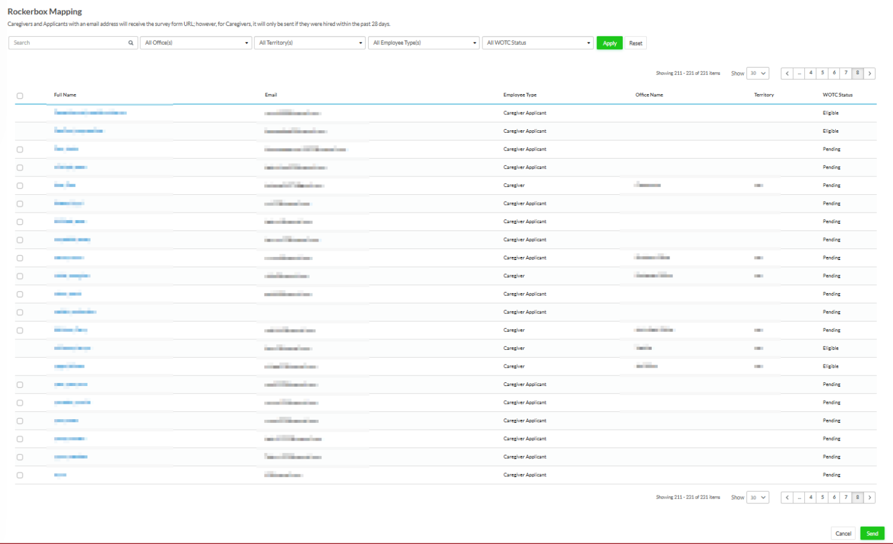Click the Reset filter button
Screen dimensions: 893x544
(636, 42)
